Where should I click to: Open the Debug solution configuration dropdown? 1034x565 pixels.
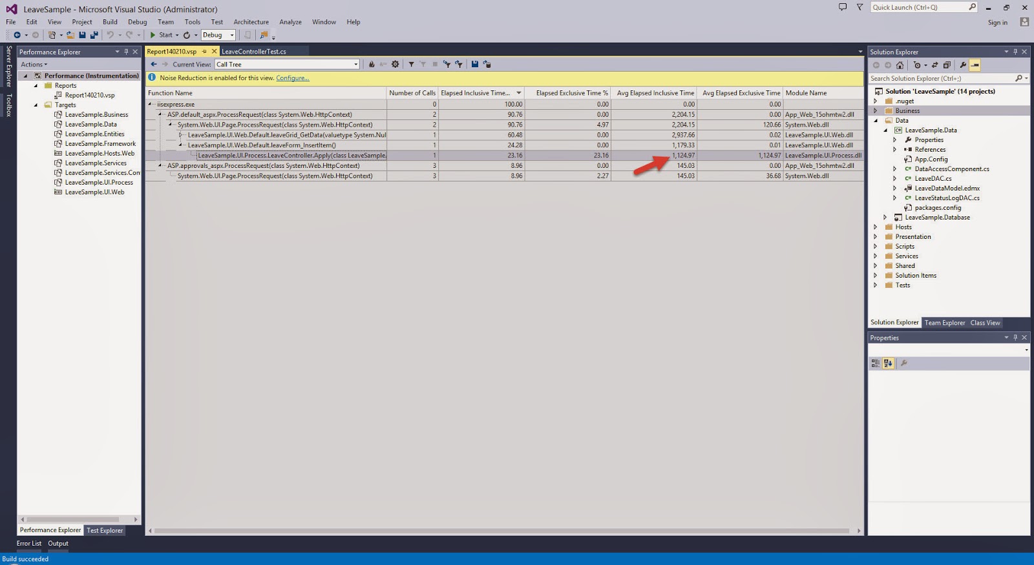(x=232, y=35)
